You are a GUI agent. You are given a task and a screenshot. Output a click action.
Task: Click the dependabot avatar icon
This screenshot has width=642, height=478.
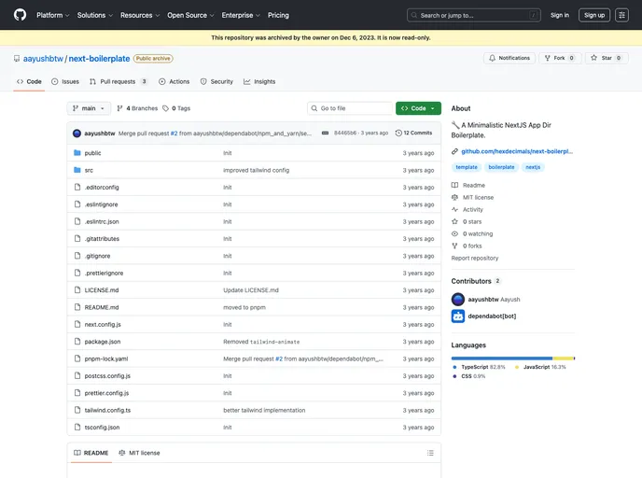[x=458, y=316]
